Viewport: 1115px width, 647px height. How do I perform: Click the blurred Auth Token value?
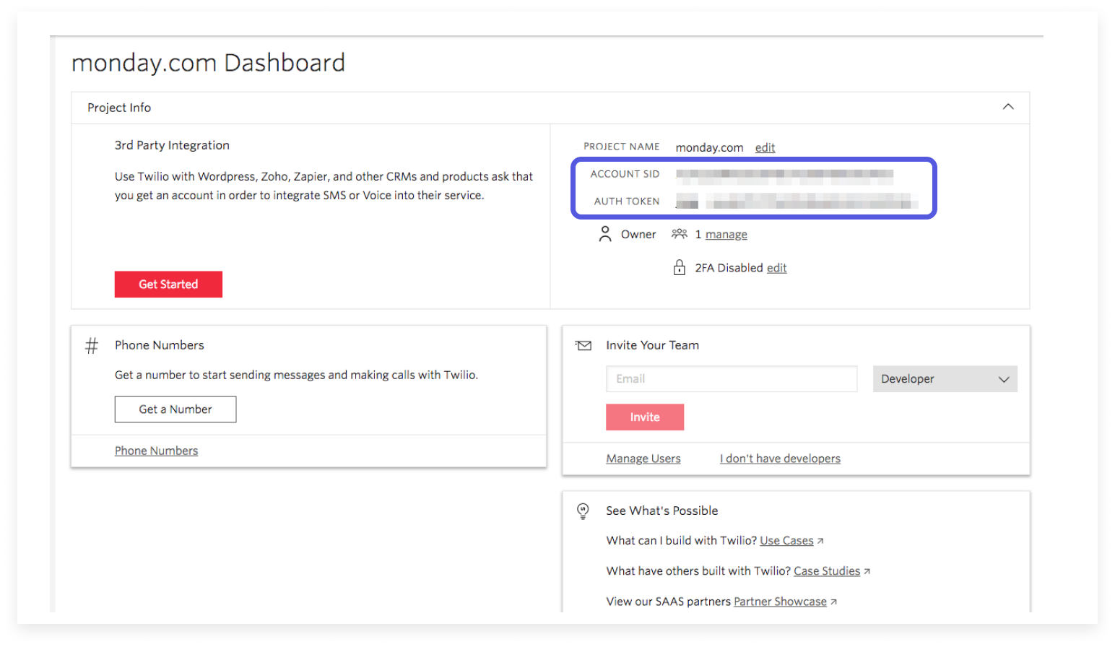pyautogui.click(x=797, y=201)
